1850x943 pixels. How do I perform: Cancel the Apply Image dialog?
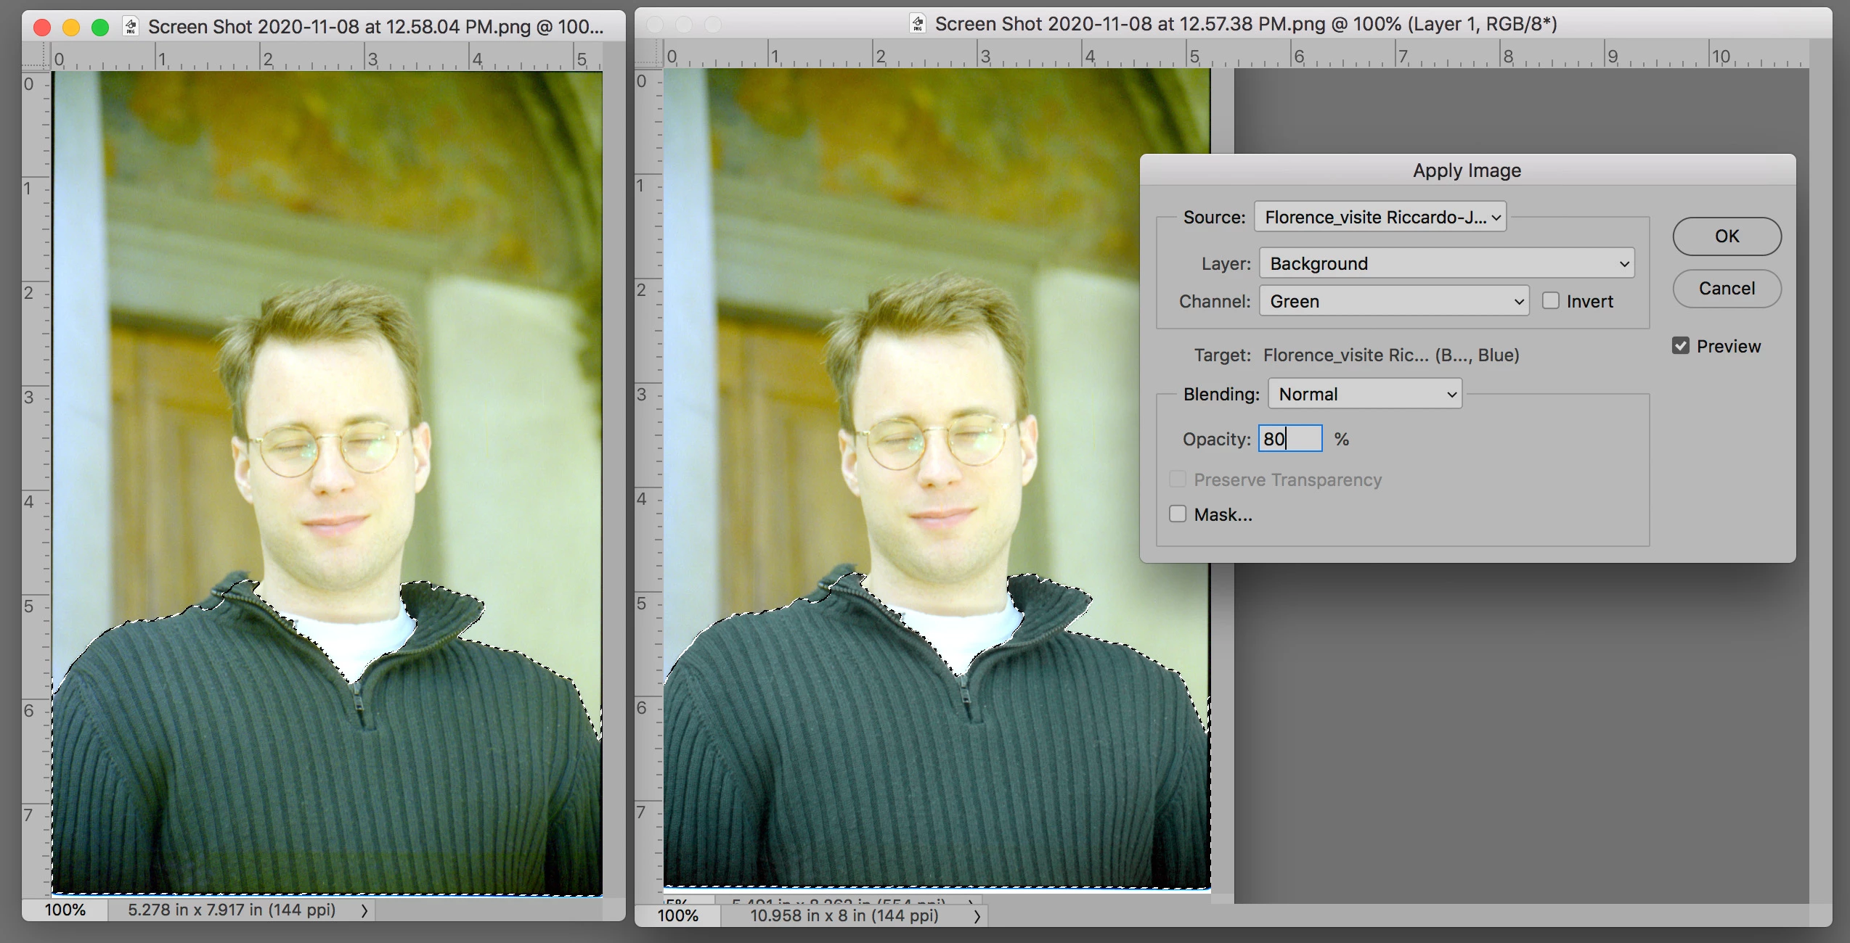(1726, 289)
